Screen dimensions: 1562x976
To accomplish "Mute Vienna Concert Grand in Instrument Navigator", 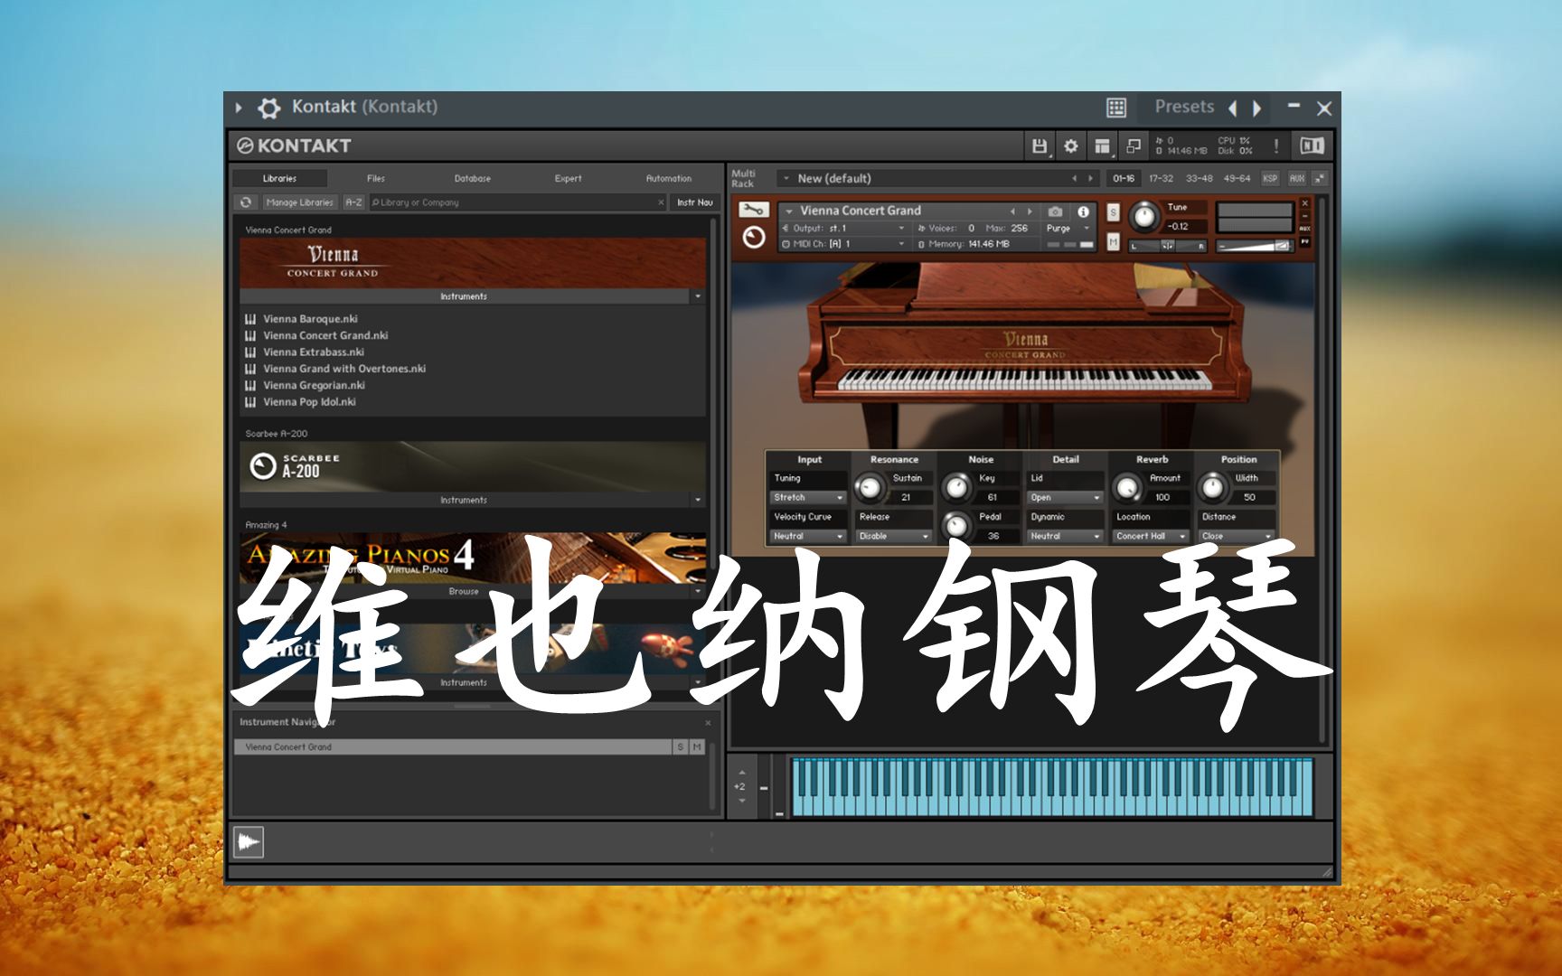I will pyautogui.click(x=696, y=747).
